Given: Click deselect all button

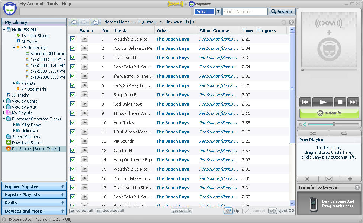Looking at the screenshot, I should point(110,211).
